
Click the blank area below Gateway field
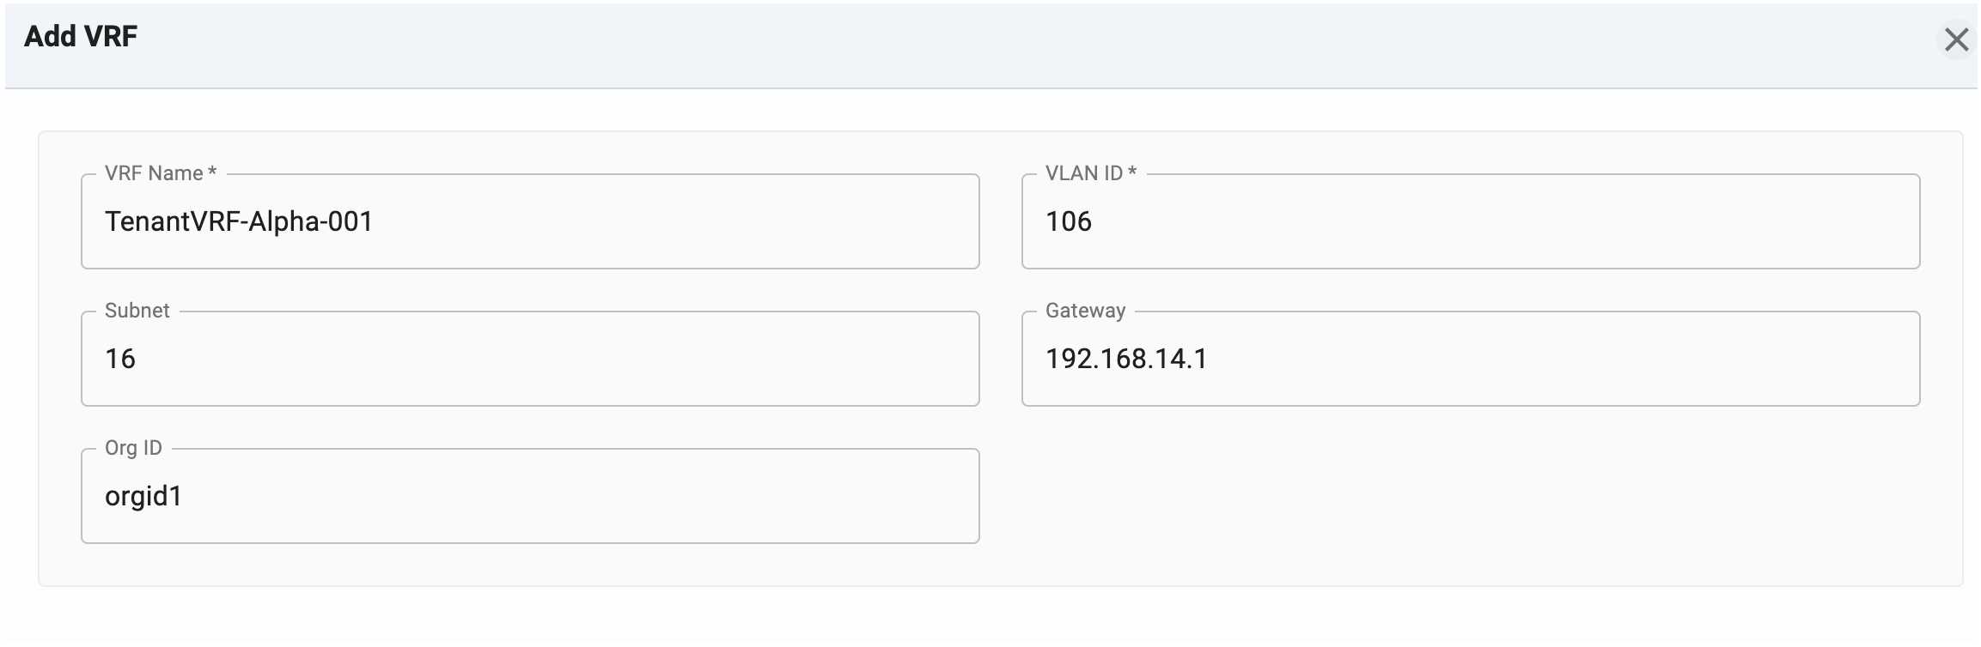click(1469, 496)
